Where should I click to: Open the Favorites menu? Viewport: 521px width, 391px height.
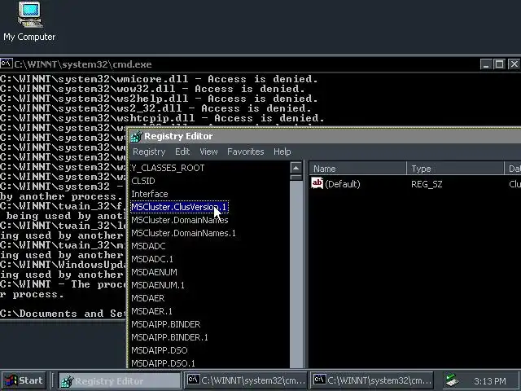[246, 152]
